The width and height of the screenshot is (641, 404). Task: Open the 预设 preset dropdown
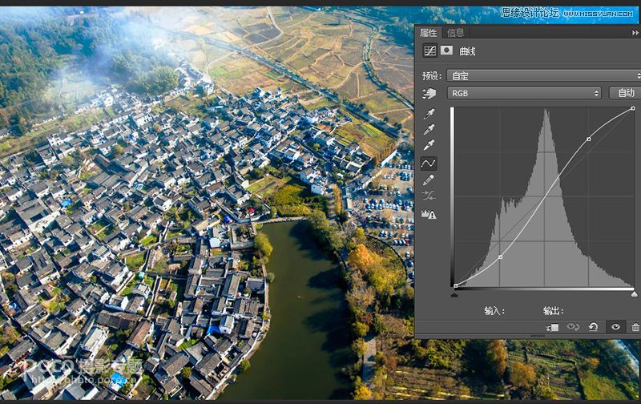coord(543,75)
